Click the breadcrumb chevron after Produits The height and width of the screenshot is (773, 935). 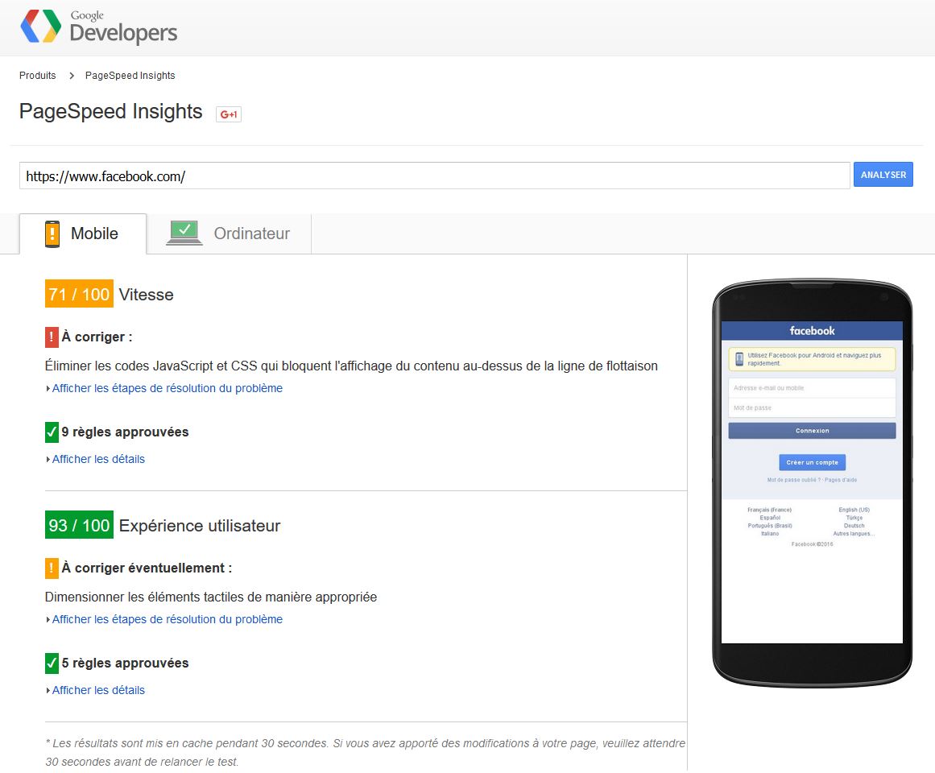tap(72, 76)
